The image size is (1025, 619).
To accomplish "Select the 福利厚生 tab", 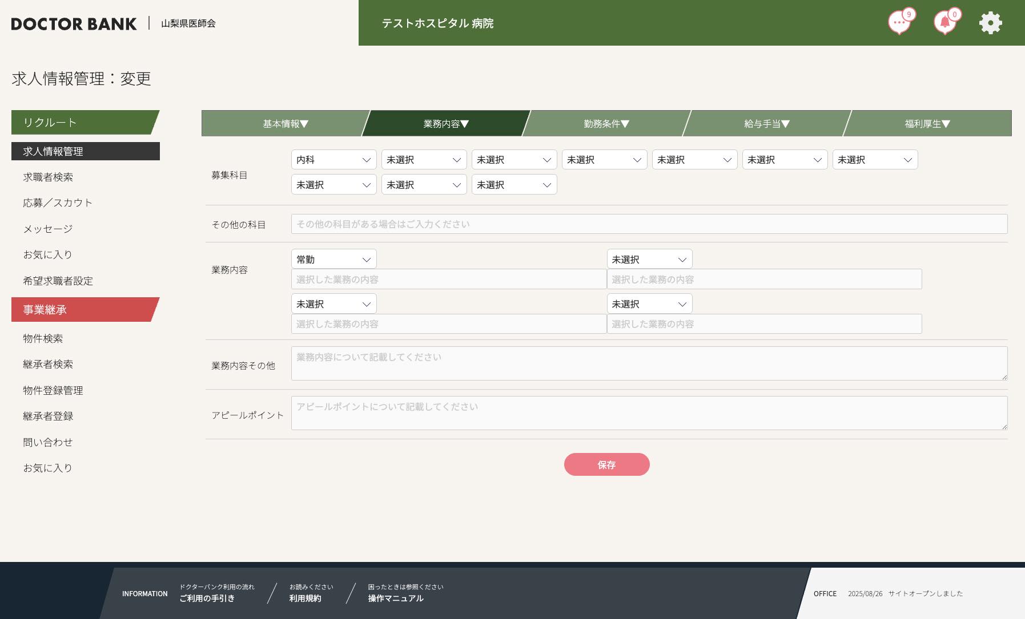I will (927, 124).
